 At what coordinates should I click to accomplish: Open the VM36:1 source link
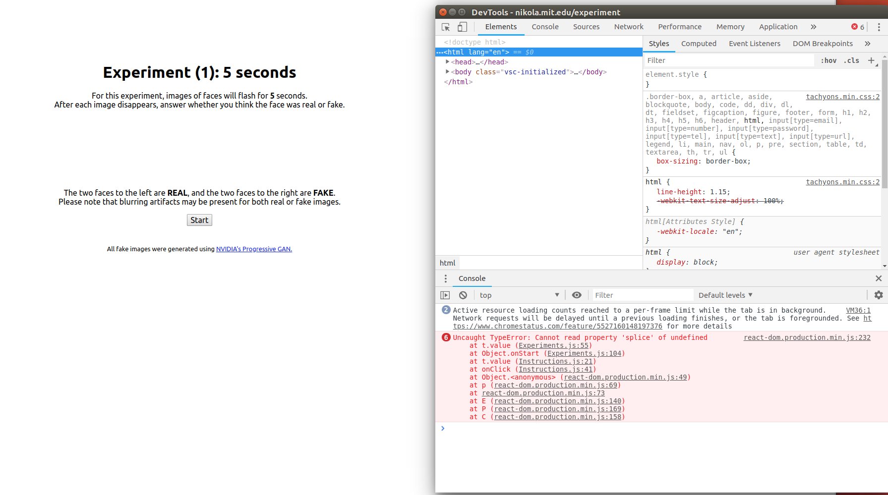pos(858,310)
